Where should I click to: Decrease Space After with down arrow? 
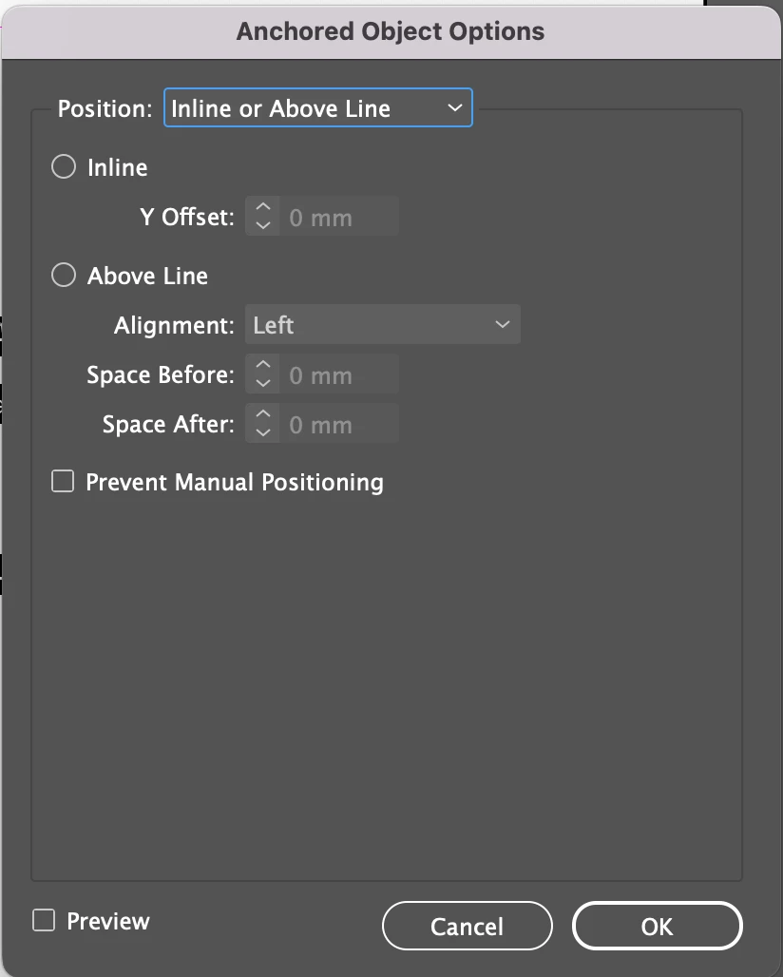[263, 433]
